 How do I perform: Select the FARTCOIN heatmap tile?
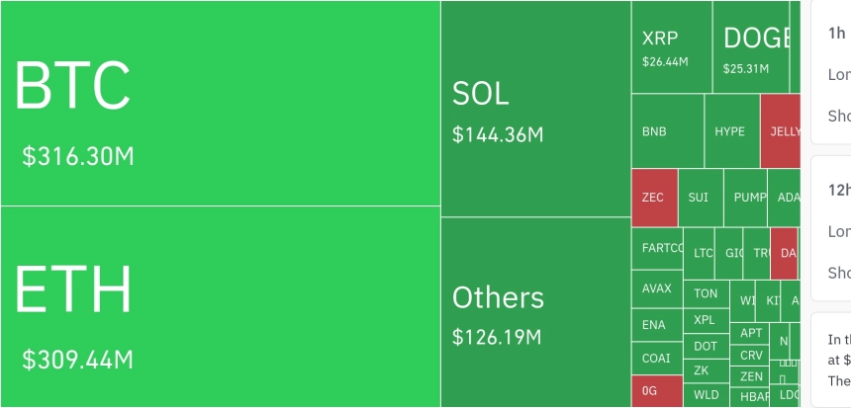pos(657,248)
